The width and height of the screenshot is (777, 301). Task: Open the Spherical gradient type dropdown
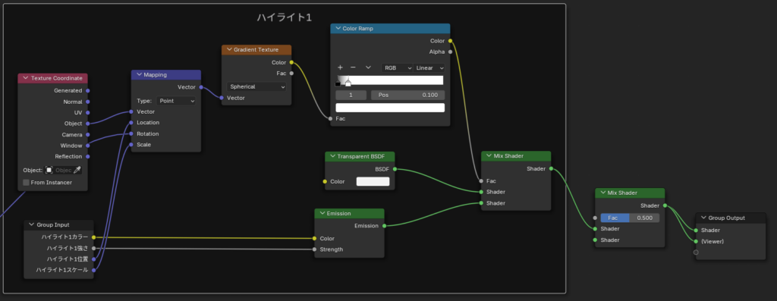tap(256, 86)
